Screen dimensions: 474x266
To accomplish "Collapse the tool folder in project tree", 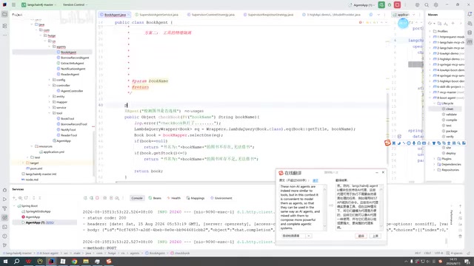I will pyautogui.click(x=50, y=113).
